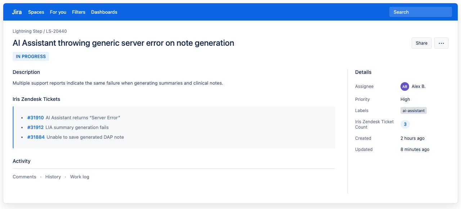Image resolution: width=461 pixels, height=209 pixels.
Task: Click the Details panel heading
Action: [363, 72]
